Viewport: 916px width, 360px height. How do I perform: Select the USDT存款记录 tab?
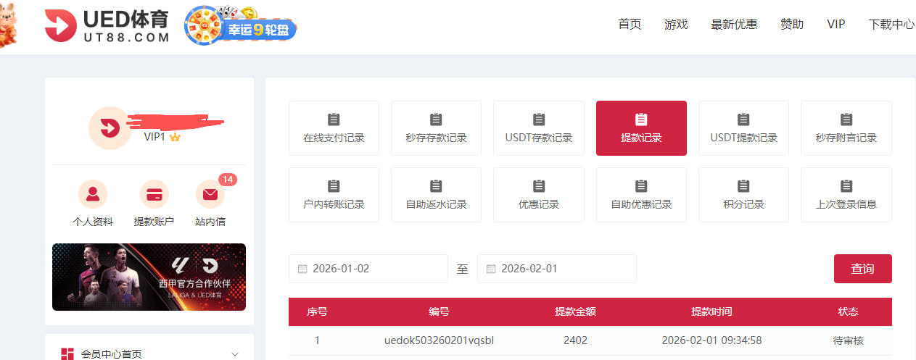tap(538, 128)
